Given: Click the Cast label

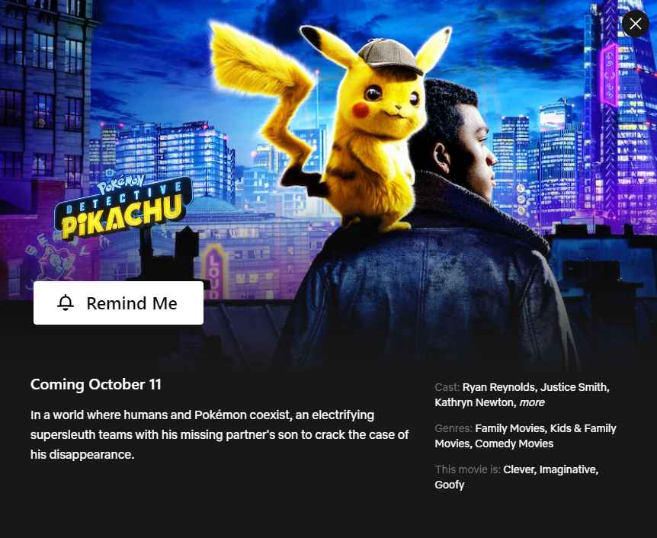Looking at the screenshot, I should [447, 387].
